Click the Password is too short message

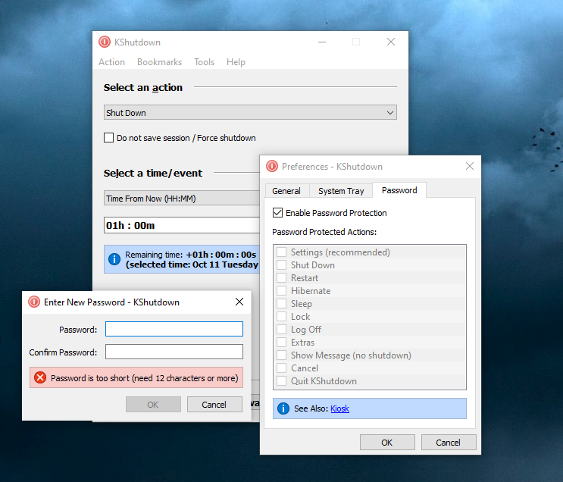click(x=144, y=378)
